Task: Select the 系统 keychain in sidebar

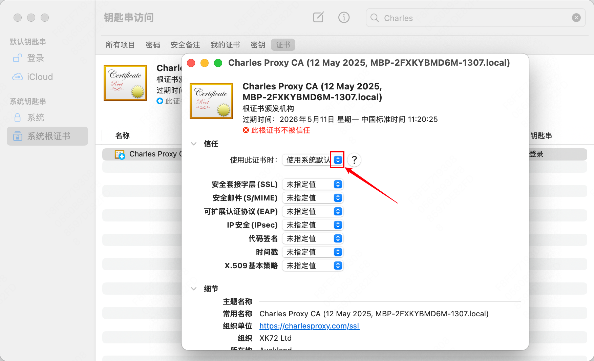Action: click(47, 118)
